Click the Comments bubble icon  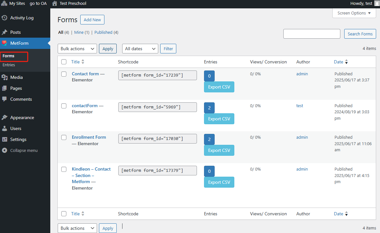[5, 99]
